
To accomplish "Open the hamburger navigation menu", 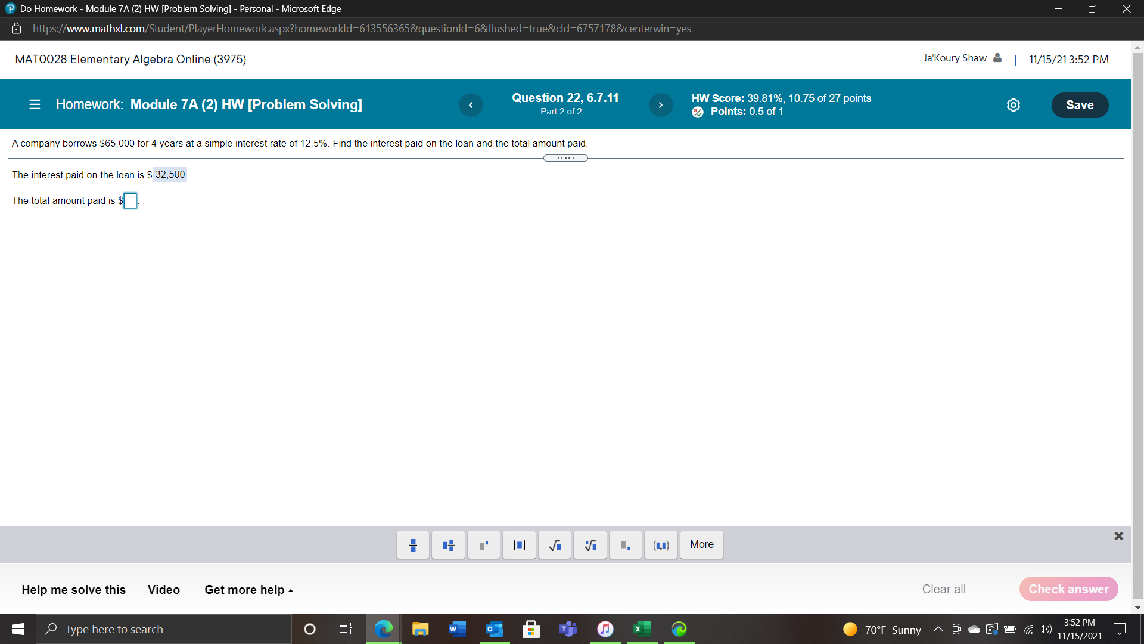I will (x=35, y=104).
